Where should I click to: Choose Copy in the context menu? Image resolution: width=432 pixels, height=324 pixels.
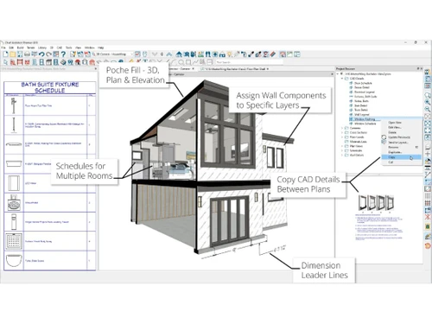pos(401,157)
